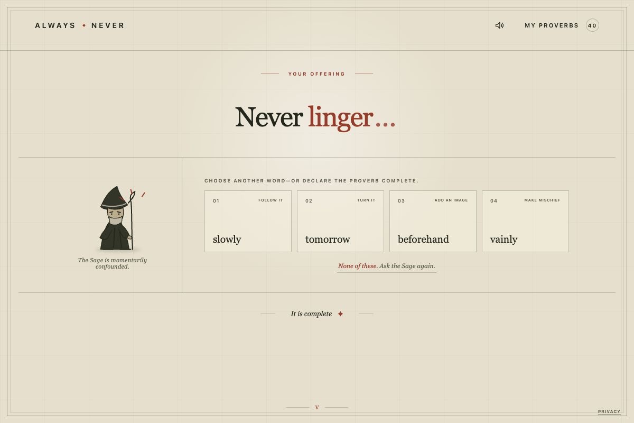Screen dimensions: 634x423
Task: Choose the word 'vainly' card
Action: (525, 221)
